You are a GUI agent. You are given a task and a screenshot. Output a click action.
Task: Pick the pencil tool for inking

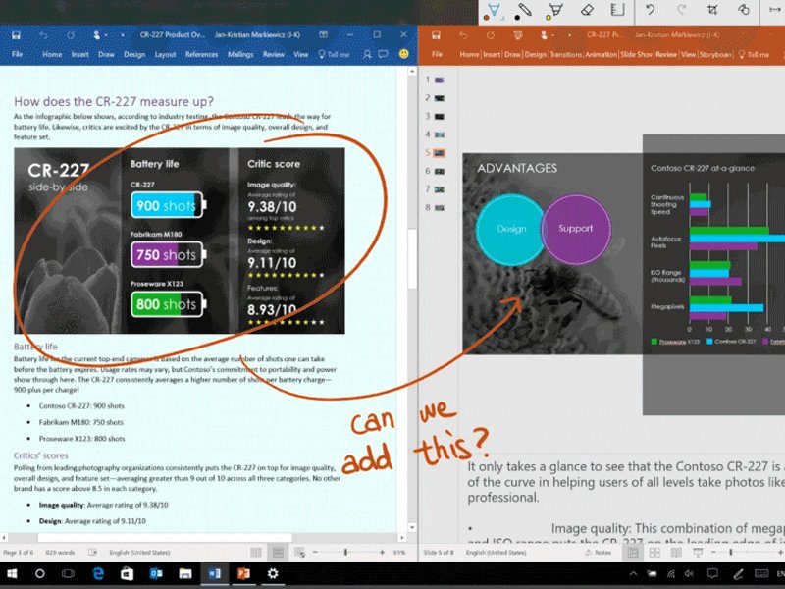tap(523, 10)
